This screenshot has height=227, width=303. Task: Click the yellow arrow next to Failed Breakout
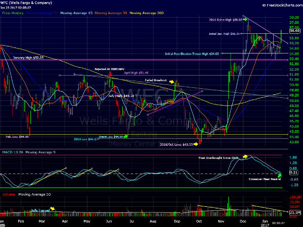click(x=171, y=82)
